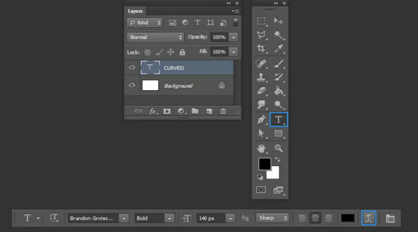The width and height of the screenshot is (418, 232).
Task: Filter layers by pixel layers
Action: 172,23
